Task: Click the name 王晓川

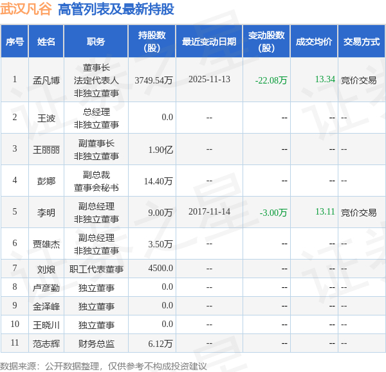Action: [46, 325]
